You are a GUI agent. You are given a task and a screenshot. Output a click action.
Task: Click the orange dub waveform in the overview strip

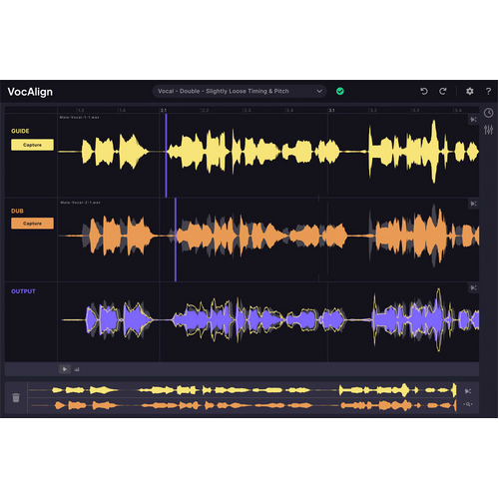tap(243, 405)
